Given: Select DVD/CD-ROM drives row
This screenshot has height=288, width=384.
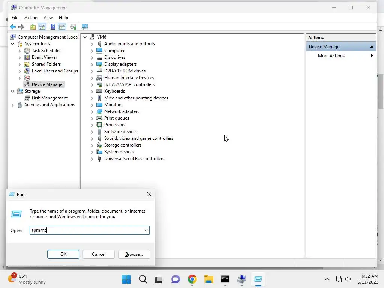Looking at the screenshot, I should pyautogui.click(x=124, y=71).
